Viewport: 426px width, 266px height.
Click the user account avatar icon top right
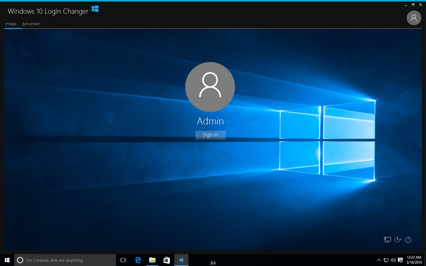coord(414,18)
